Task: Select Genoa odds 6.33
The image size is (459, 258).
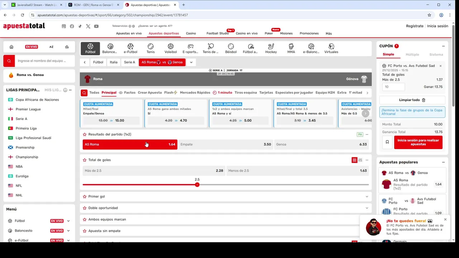Action: coord(321,144)
